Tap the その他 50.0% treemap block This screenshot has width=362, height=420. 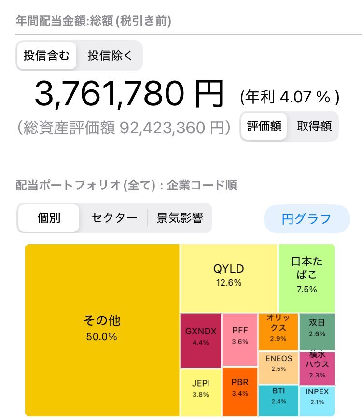point(102,329)
